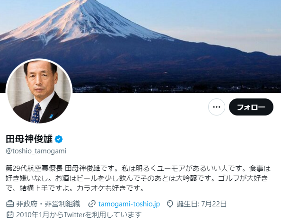Click the bio line starting 第29代航空幕僚長
Screen dimensions: 281x222
pos(138,169)
